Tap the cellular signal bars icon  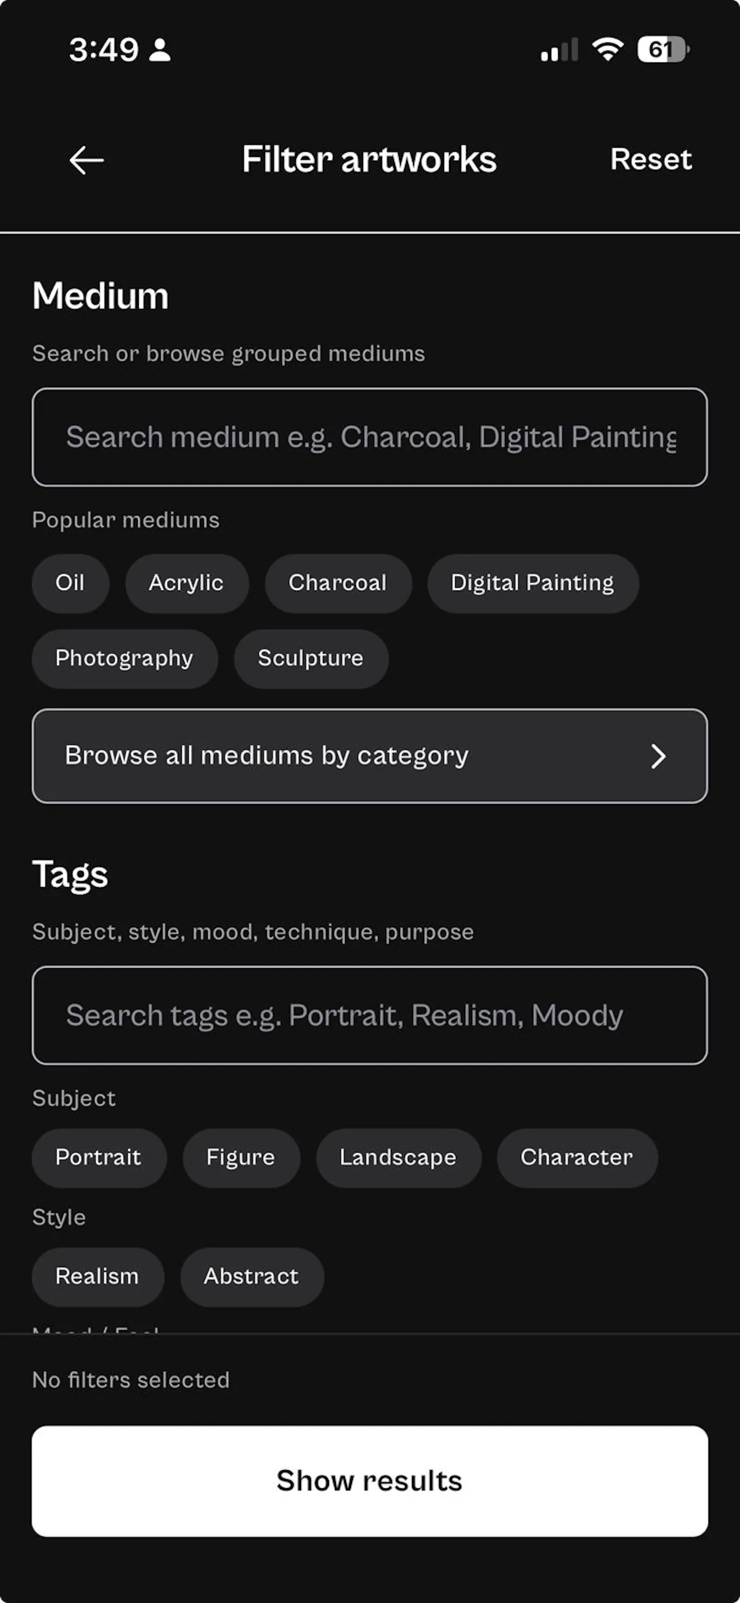(560, 50)
